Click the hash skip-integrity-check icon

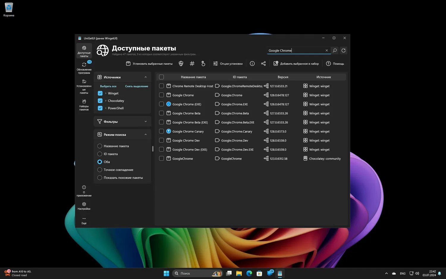(x=192, y=63)
